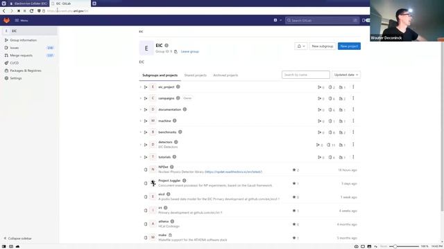The image size is (444, 249).
Task: Open kebab menu for documentation row
Action: coord(353,109)
